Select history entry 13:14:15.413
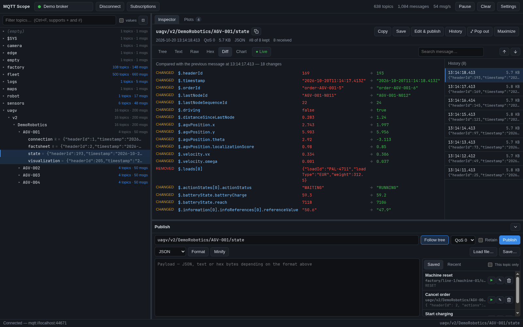The image size is (523, 327). point(484,117)
